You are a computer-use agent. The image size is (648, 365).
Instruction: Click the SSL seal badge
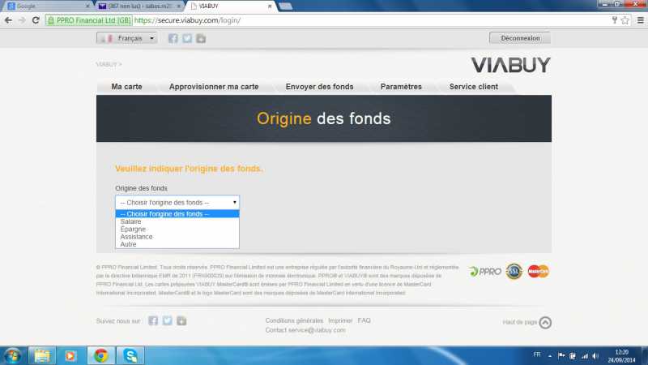coord(514,272)
